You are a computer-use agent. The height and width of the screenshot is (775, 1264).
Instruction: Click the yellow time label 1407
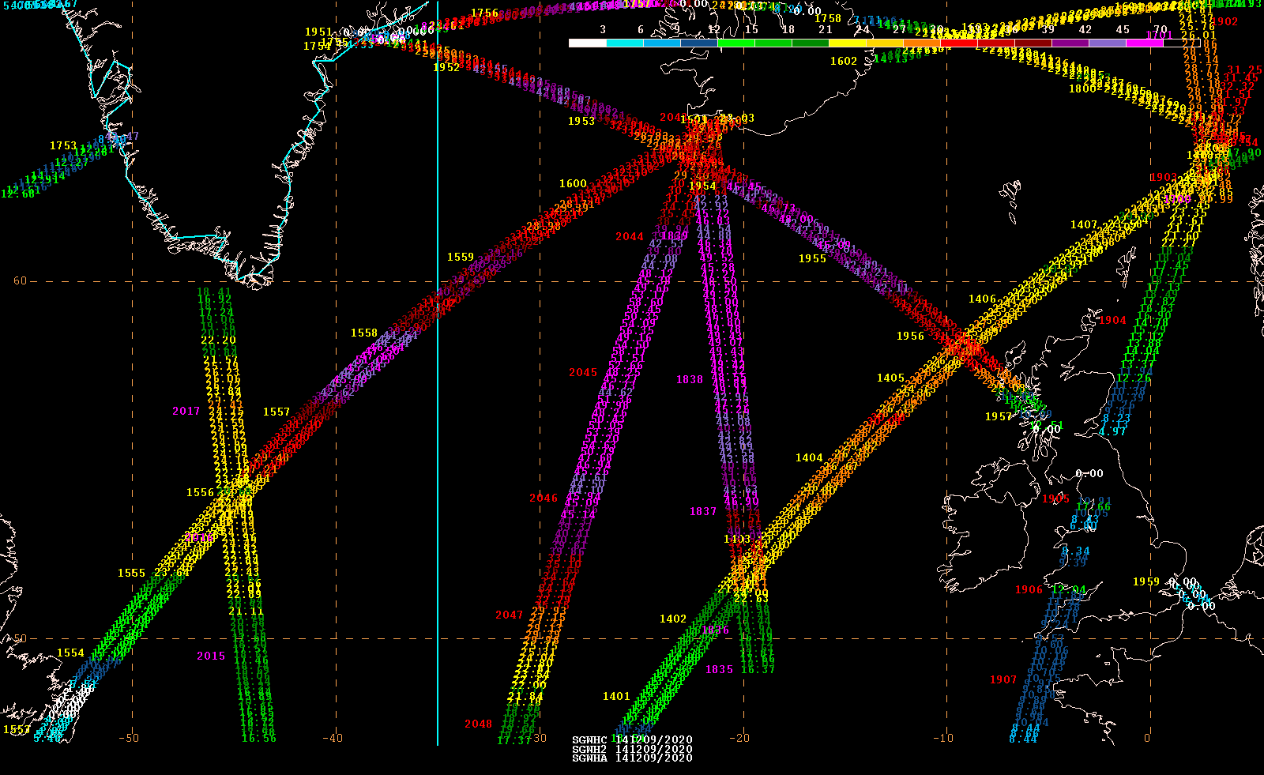1084,224
